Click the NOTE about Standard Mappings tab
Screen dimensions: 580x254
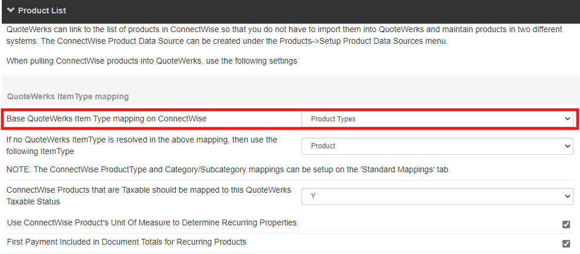[x=228, y=169]
